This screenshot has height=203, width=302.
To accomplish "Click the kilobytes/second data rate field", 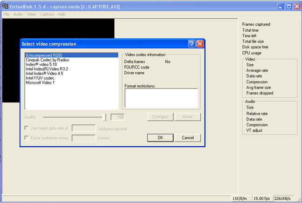I will [84, 128].
